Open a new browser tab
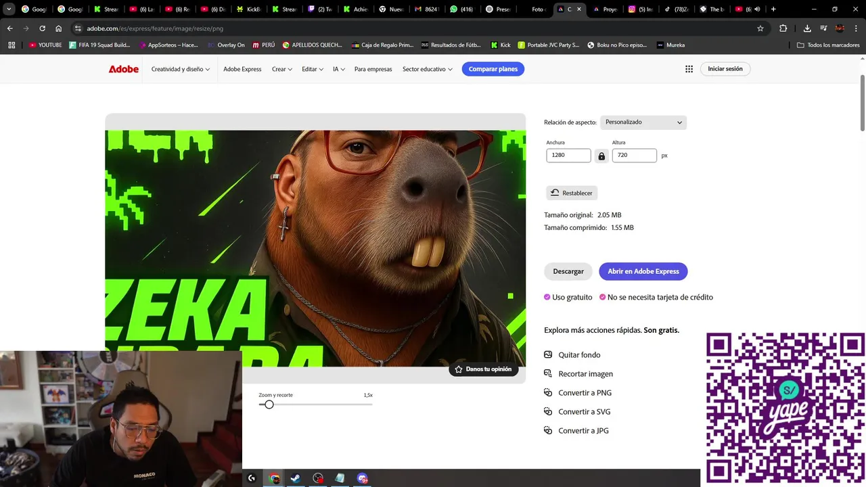Viewport: 866px width, 487px height. pos(773,9)
